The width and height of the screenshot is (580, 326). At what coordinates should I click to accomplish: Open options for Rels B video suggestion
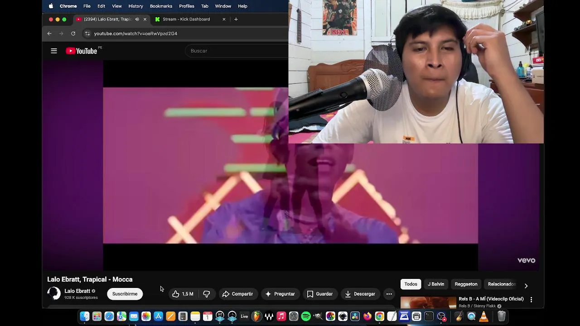531,300
